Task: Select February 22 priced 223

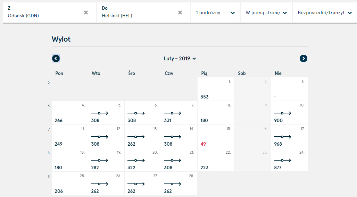Action: pyautogui.click(x=216, y=160)
